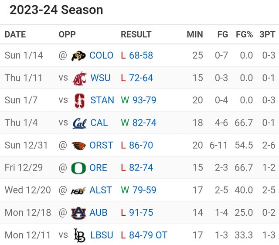Click the Colorado Buffaloes team logo

[79, 55]
